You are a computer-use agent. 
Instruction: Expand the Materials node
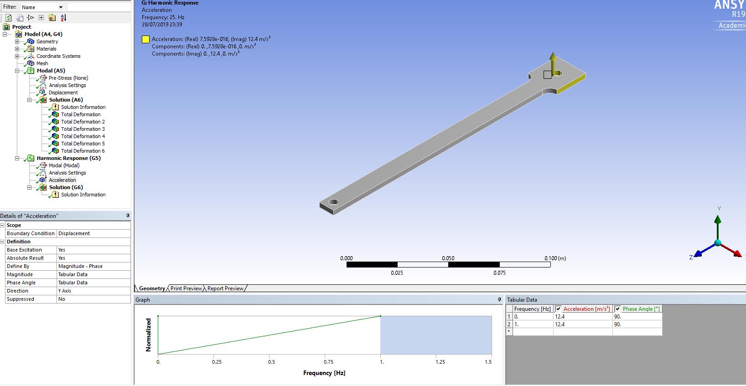click(17, 49)
